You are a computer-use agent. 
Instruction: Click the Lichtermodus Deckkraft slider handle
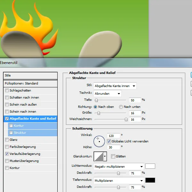pos(118,173)
